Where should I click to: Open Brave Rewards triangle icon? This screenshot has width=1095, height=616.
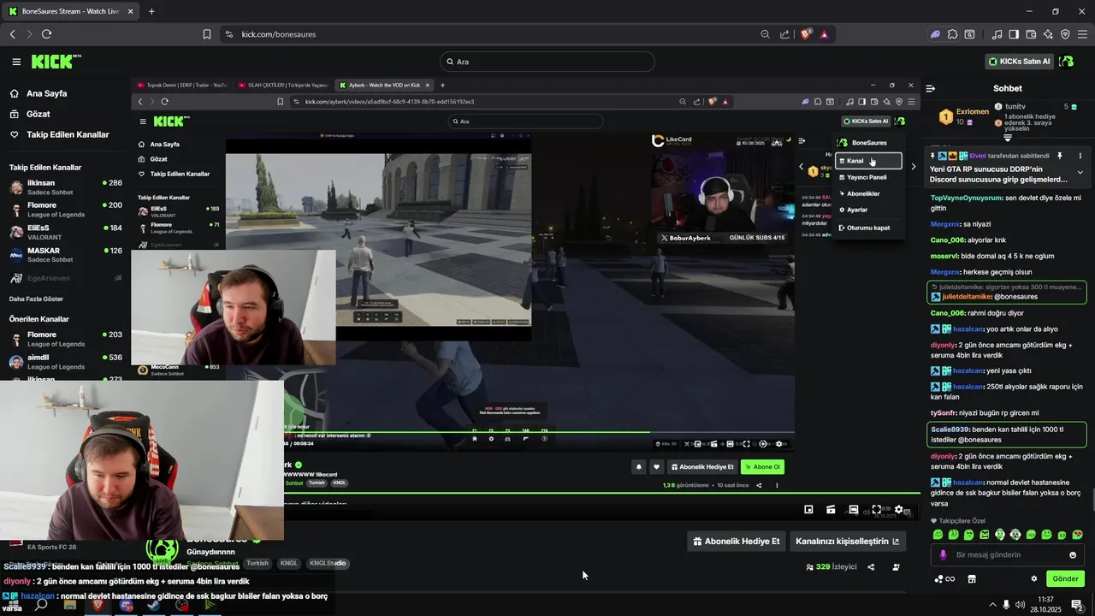824,34
